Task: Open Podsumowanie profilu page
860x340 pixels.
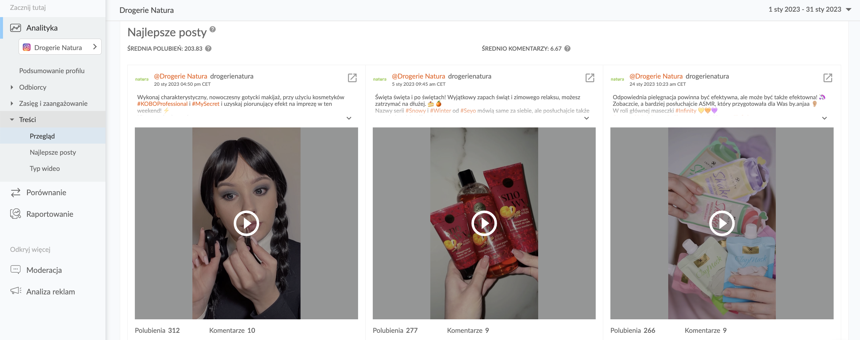Action: (x=52, y=71)
